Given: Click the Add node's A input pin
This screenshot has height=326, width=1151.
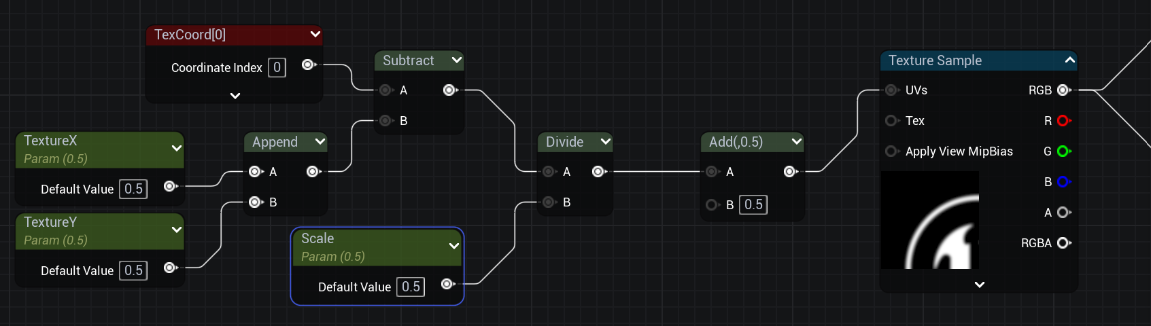Looking at the screenshot, I should [x=712, y=171].
